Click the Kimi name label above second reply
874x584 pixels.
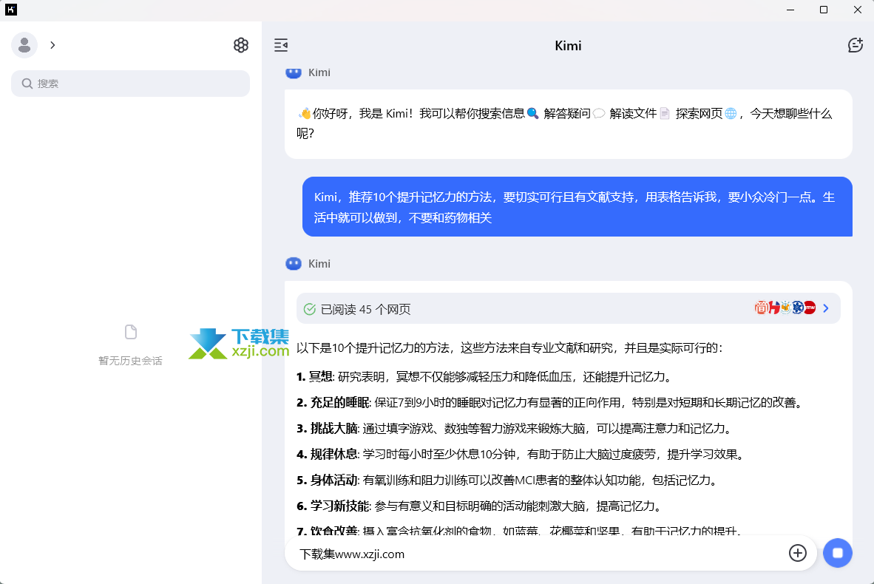tap(319, 264)
